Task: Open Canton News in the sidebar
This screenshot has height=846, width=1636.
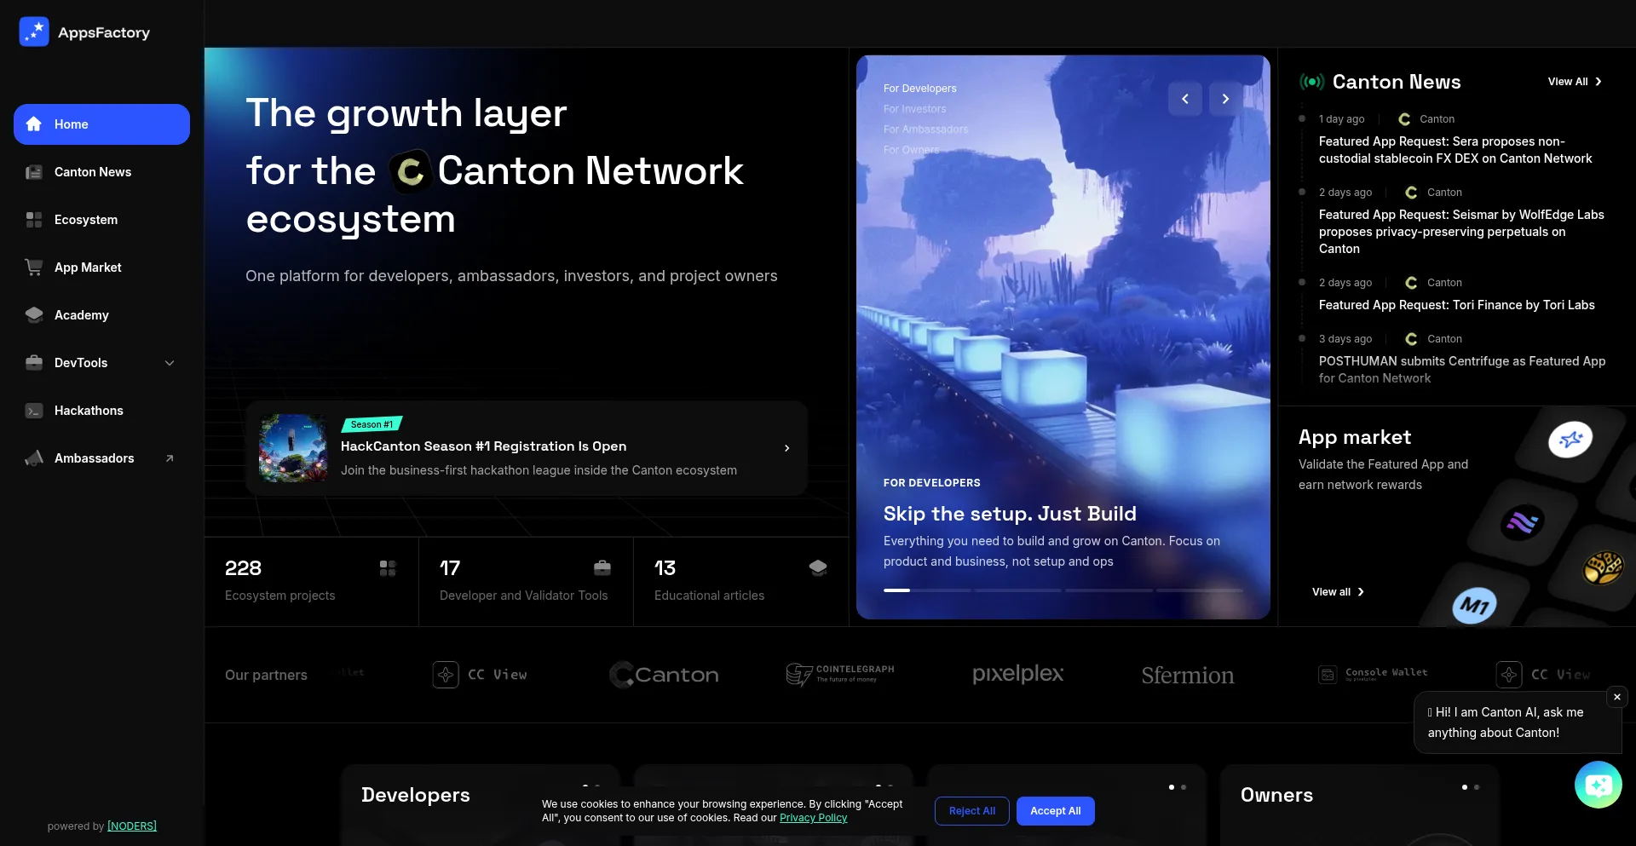Action: pyautogui.click(x=101, y=172)
